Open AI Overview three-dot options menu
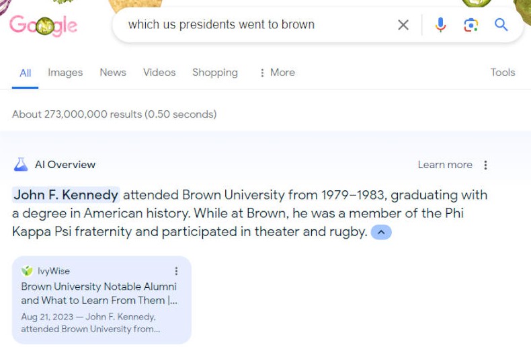The image size is (531, 347). pyautogui.click(x=485, y=165)
